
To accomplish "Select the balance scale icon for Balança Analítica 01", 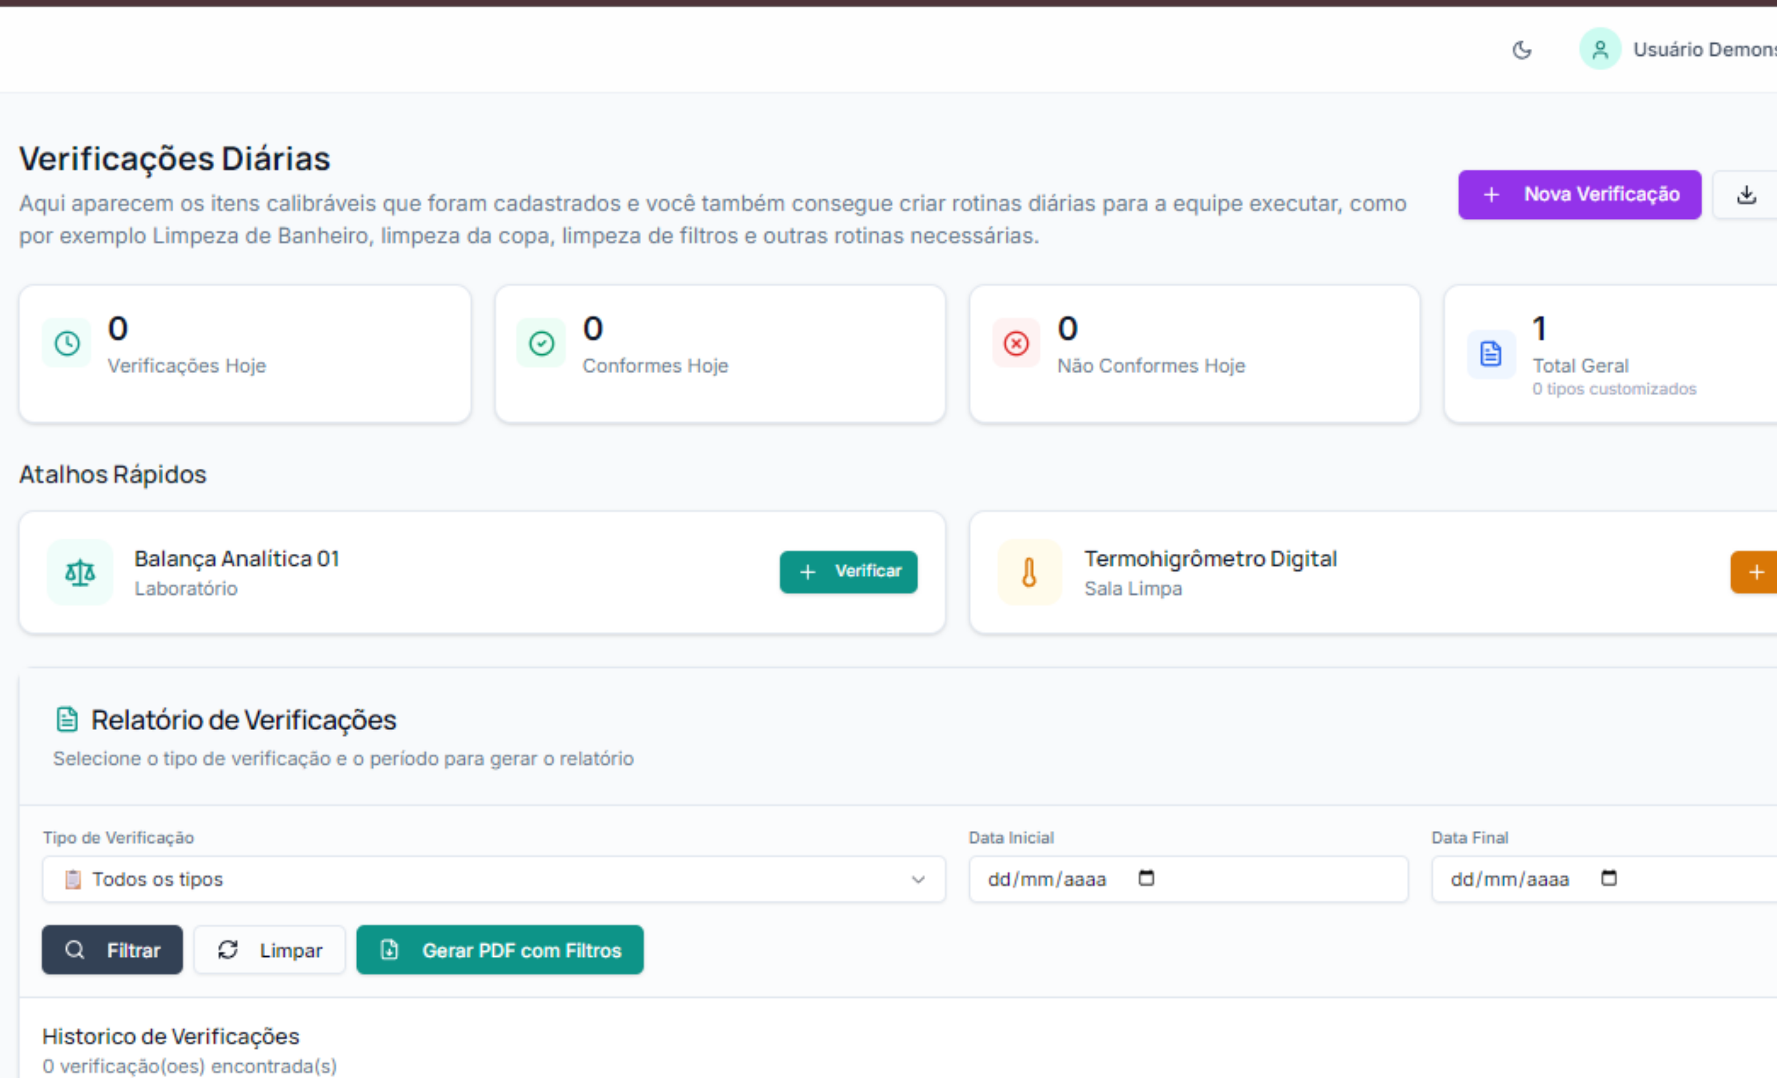I will coord(79,572).
